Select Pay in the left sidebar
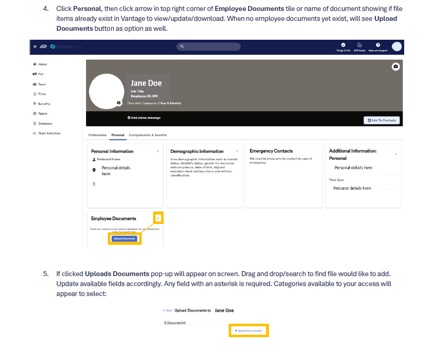Image resolution: width=434 pixels, height=360 pixels. pyautogui.click(x=41, y=74)
